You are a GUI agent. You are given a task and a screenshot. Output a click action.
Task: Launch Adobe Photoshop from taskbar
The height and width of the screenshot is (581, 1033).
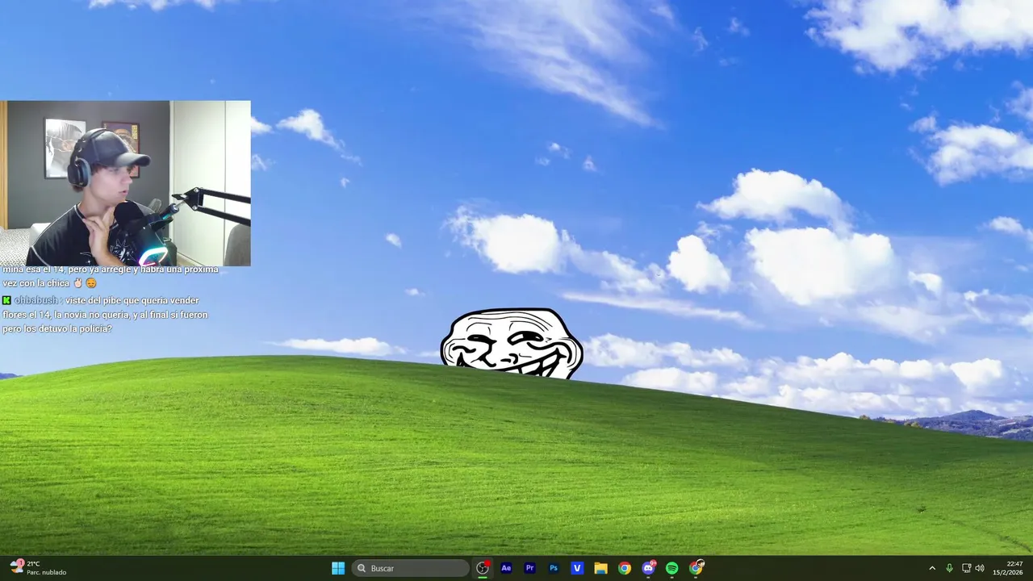(x=554, y=568)
